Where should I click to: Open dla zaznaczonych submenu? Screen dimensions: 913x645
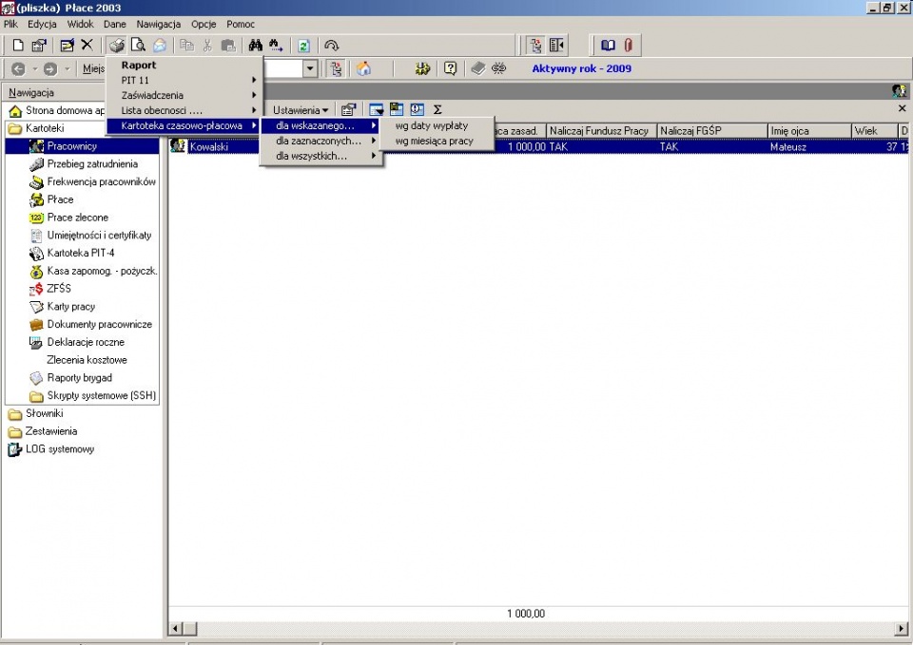pyautogui.click(x=321, y=141)
